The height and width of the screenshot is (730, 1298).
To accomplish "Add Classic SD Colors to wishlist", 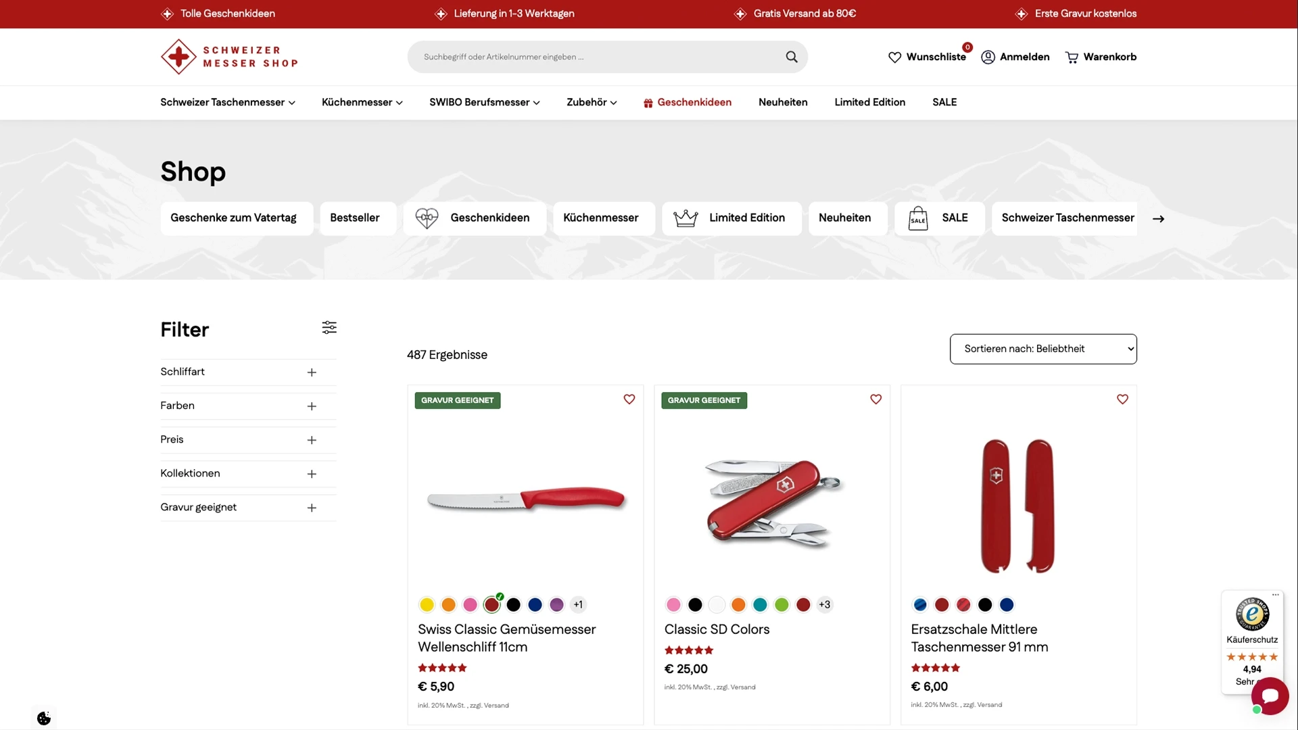I will 875,399.
